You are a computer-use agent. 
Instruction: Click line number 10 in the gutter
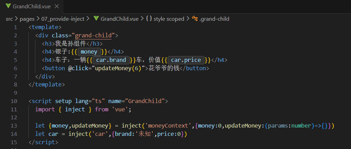tap(14, 101)
